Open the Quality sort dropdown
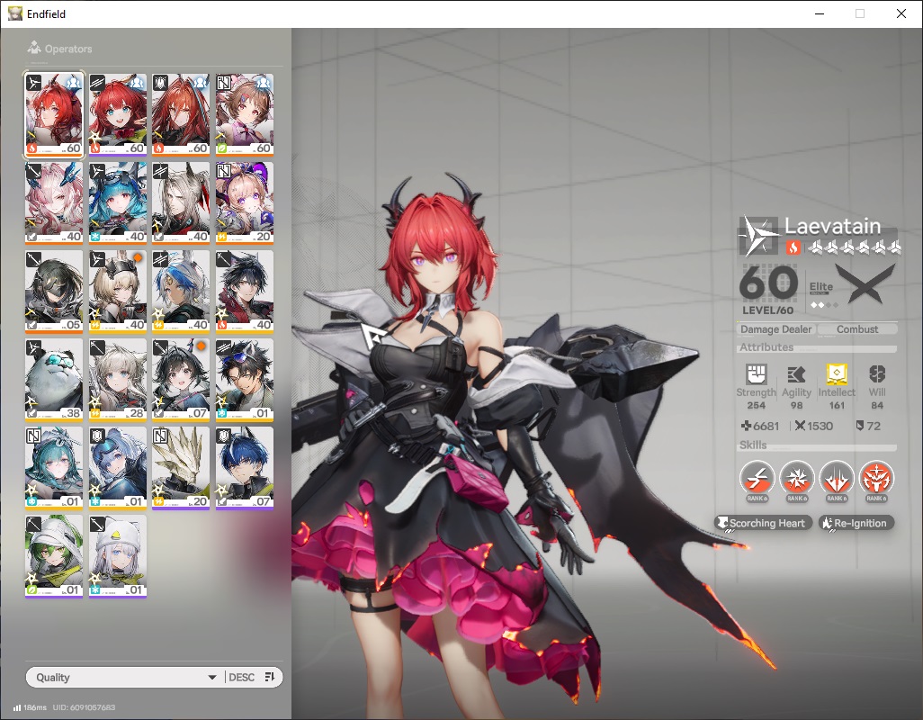The height and width of the screenshot is (720, 923). pyautogui.click(x=125, y=677)
